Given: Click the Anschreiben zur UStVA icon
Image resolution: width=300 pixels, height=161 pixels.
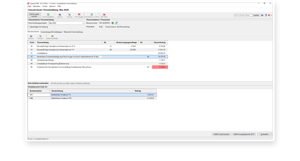Looking at the screenshot, I should pos(91,15).
